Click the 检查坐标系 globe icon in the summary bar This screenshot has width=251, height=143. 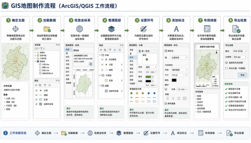[90, 133]
